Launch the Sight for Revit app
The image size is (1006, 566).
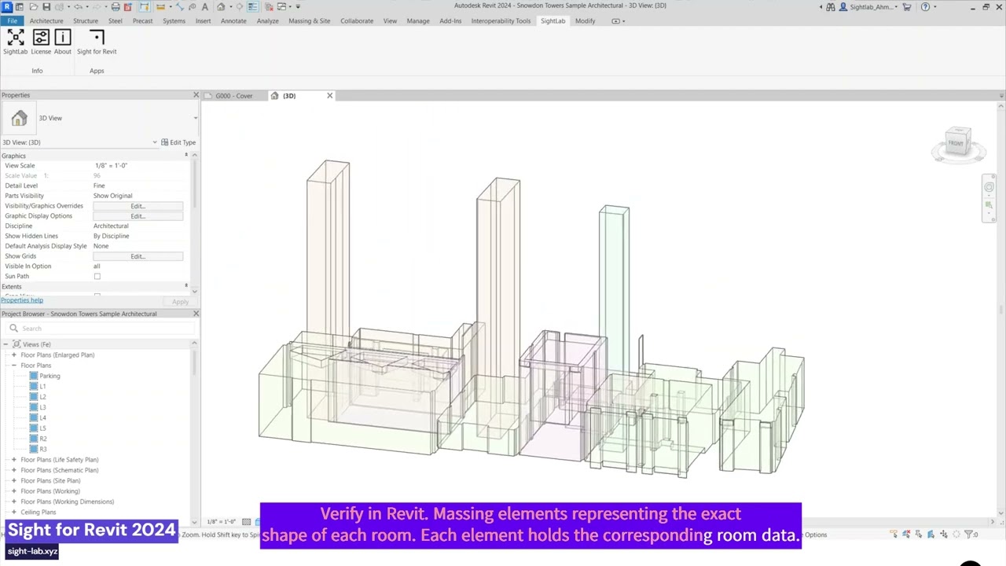97,42
